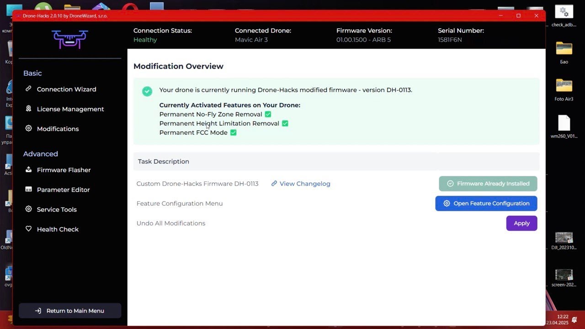Screen dimensions: 585x329
Task: Click the large green status checkmark icon
Action: (x=147, y=91)
